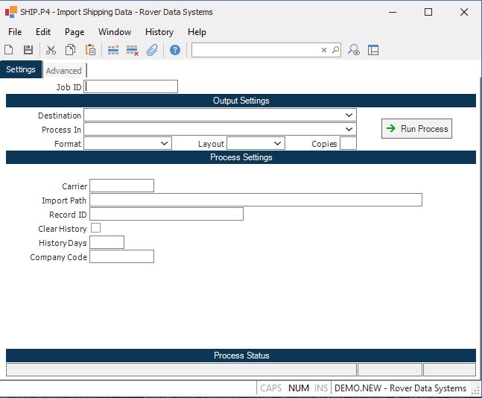The height and width of the screenshot is (398, 482).
Task: Click the Insert row icon
Action: (113, 50)
